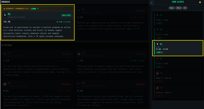Click the NG natural gas flame icon
This screenshot has width=204, height=109.
79,10
